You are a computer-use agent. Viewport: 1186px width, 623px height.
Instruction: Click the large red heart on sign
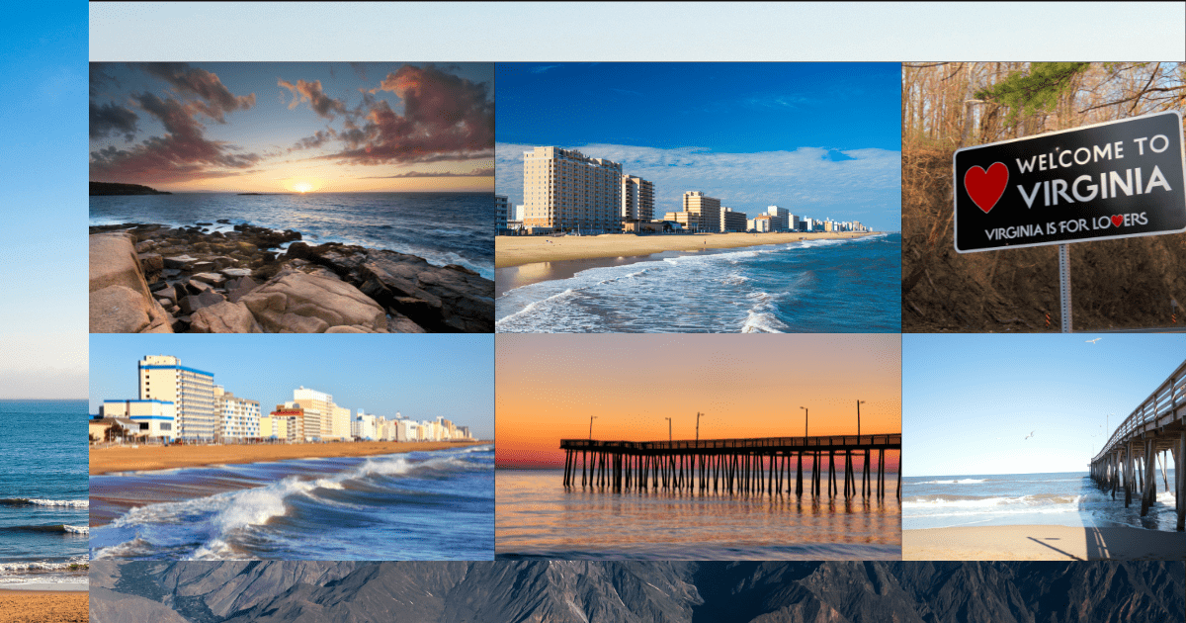[x=985, y=187]
